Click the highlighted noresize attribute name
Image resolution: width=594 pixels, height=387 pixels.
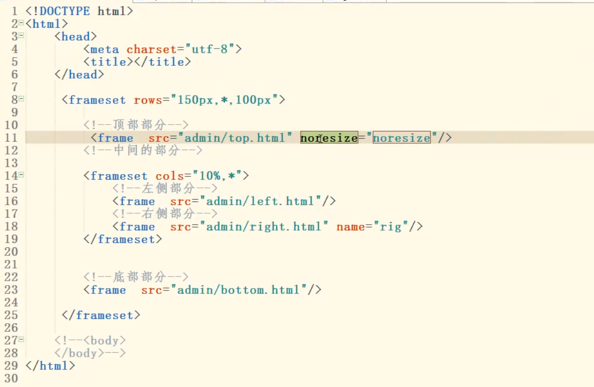click(329, 138)
